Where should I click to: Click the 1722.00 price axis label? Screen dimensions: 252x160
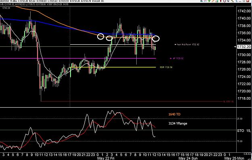[x=244, y=84]
